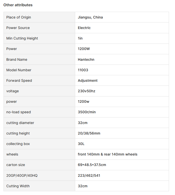Select the "Place of Origin" label cell
The image size is (175, 195).
tap(19, 17)
